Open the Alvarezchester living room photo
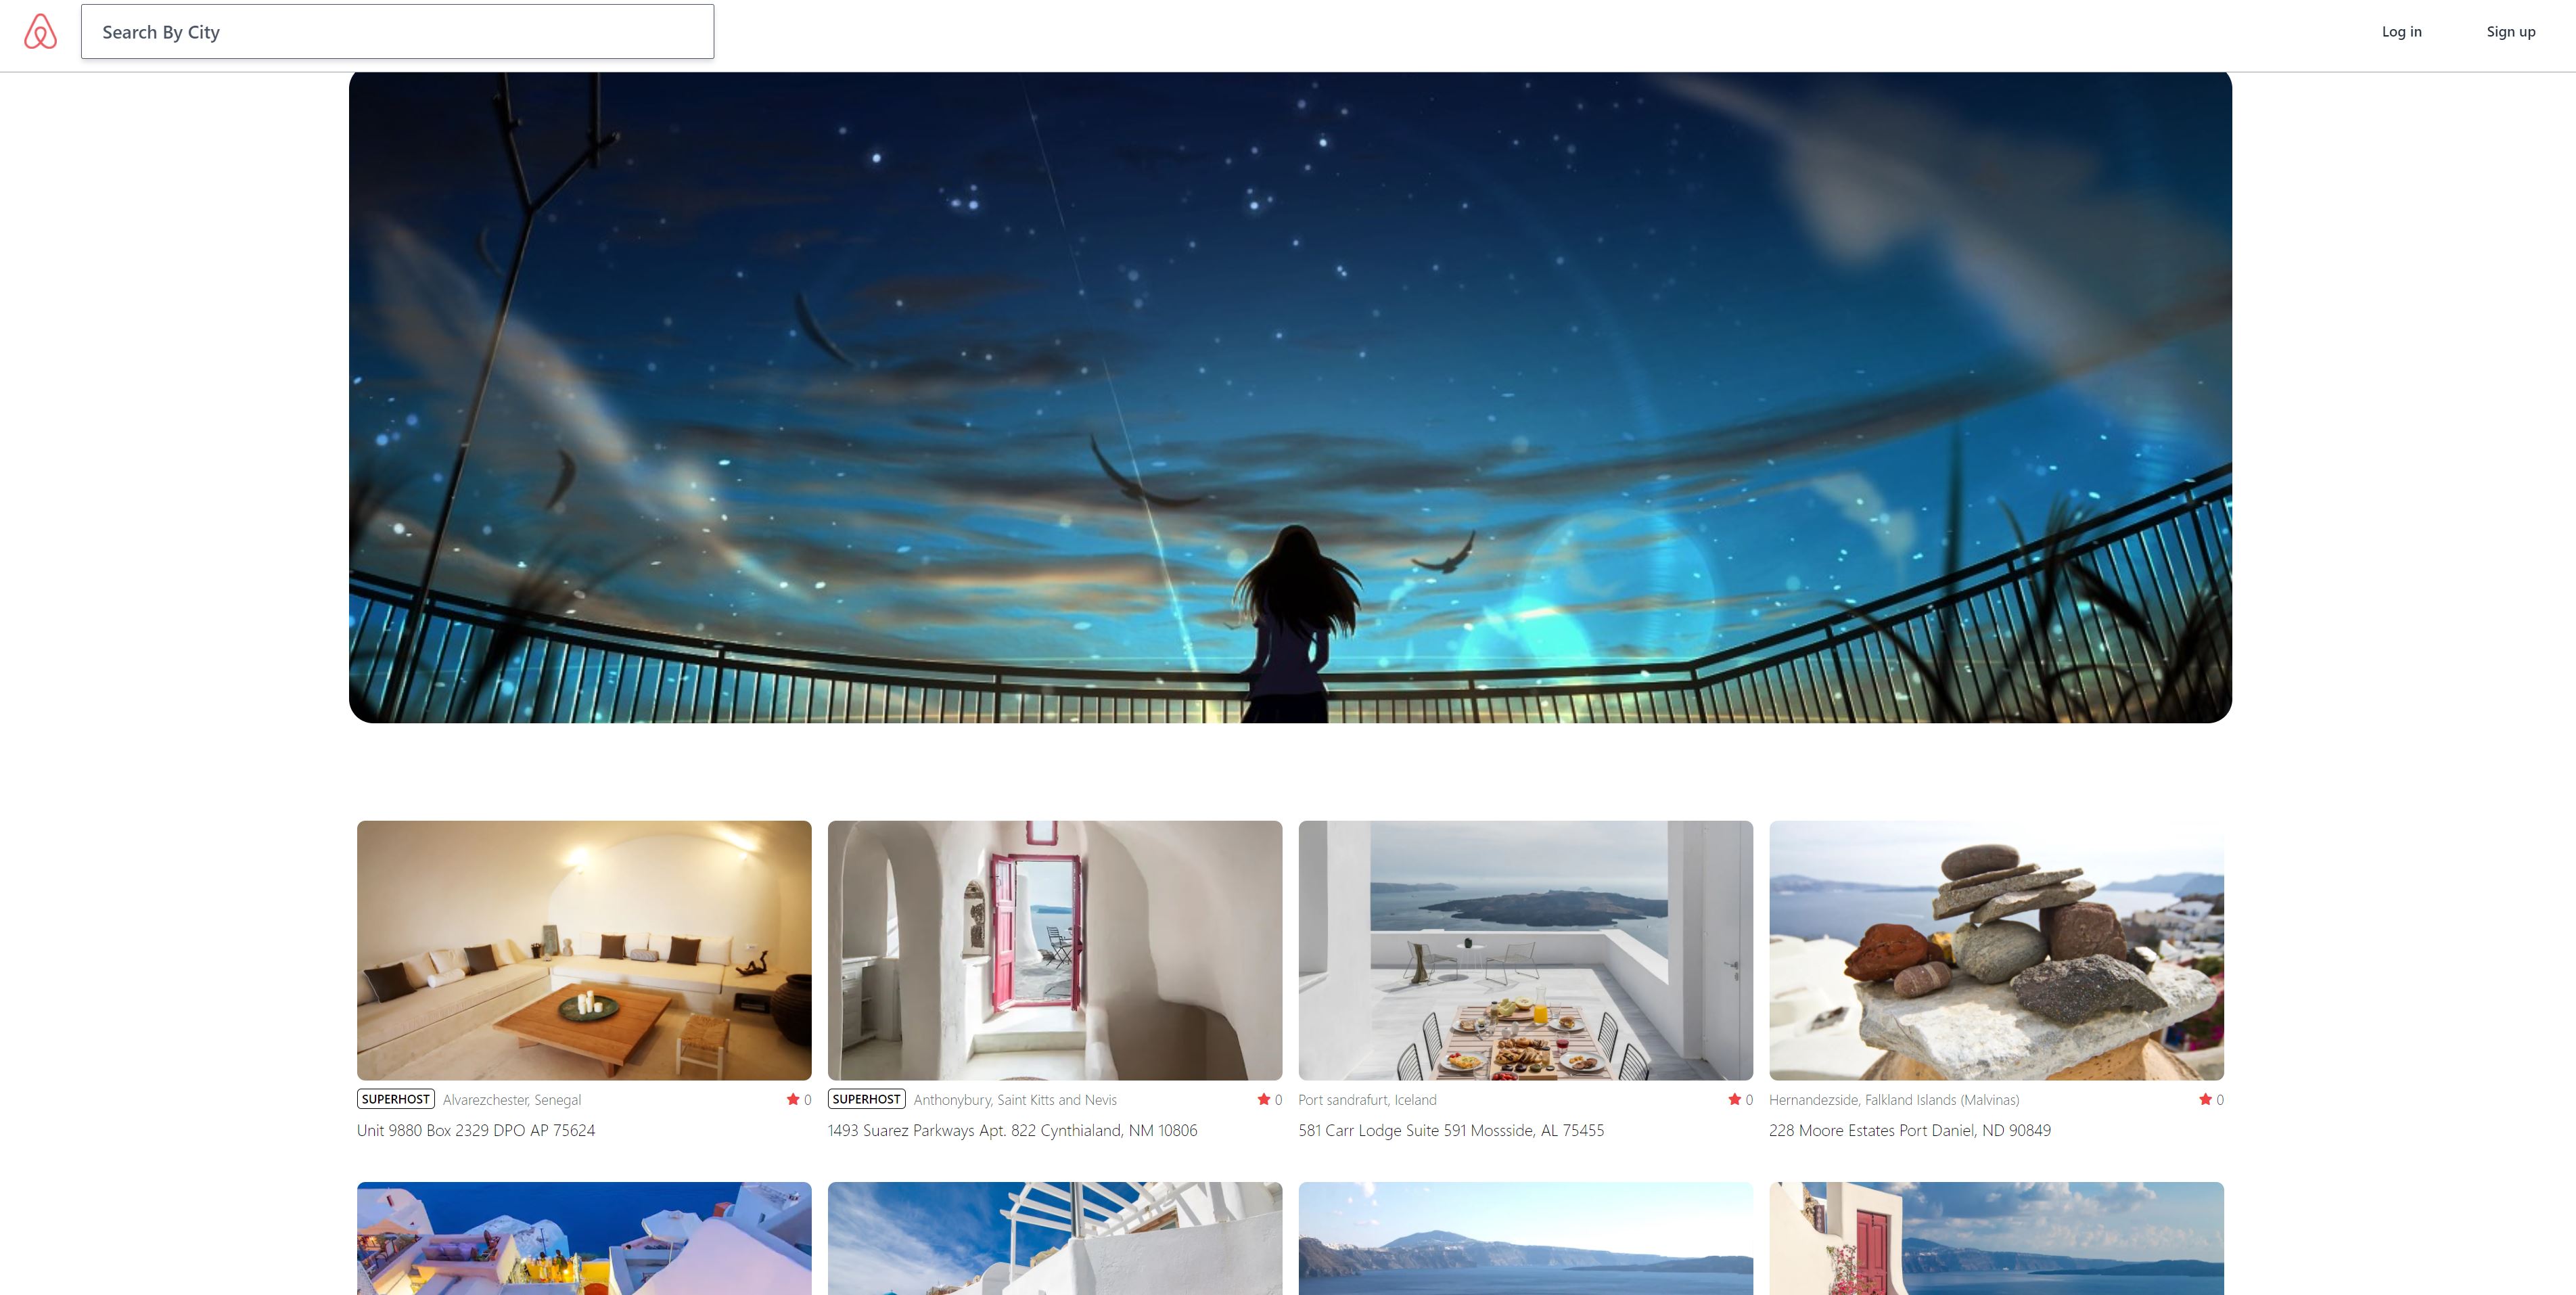 pos(584,949)
